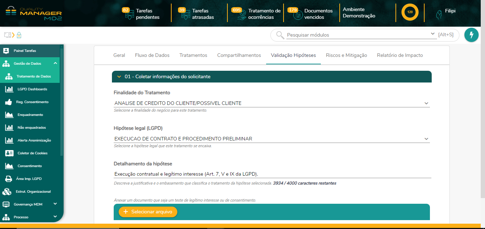Click the lightning bolt quick action button

(x=471, y=35)
